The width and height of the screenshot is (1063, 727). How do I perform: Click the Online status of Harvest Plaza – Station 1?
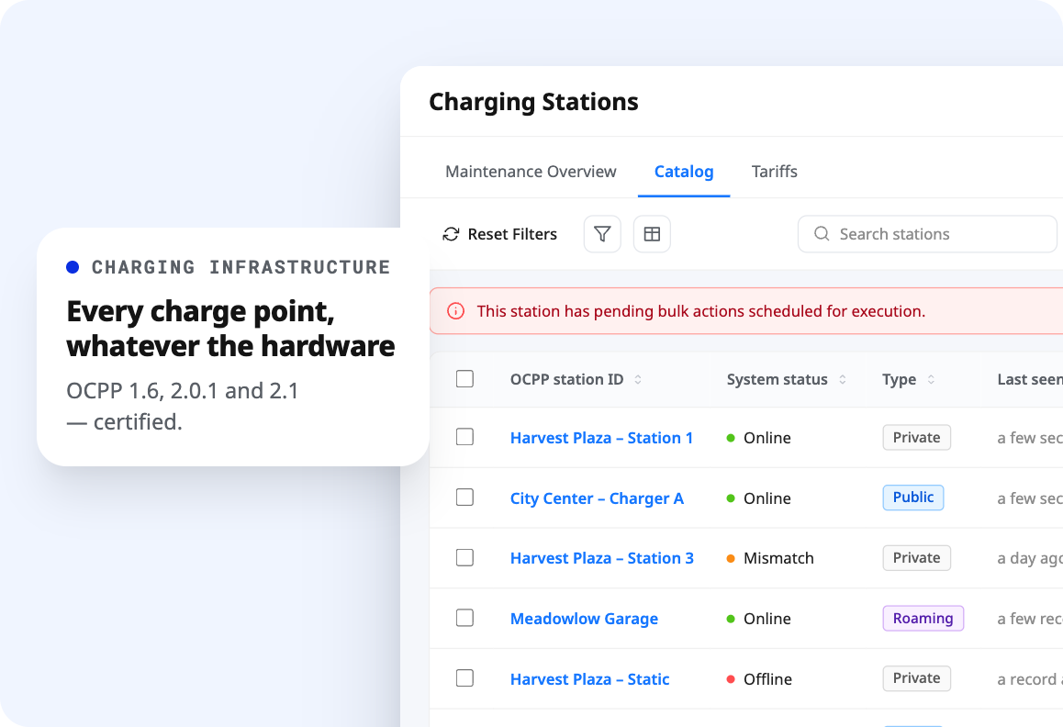click(758, 438)
